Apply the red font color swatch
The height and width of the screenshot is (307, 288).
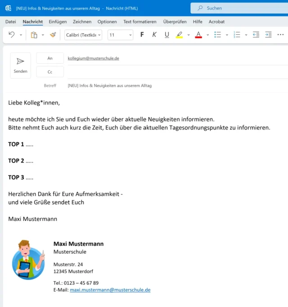[198, 35]
